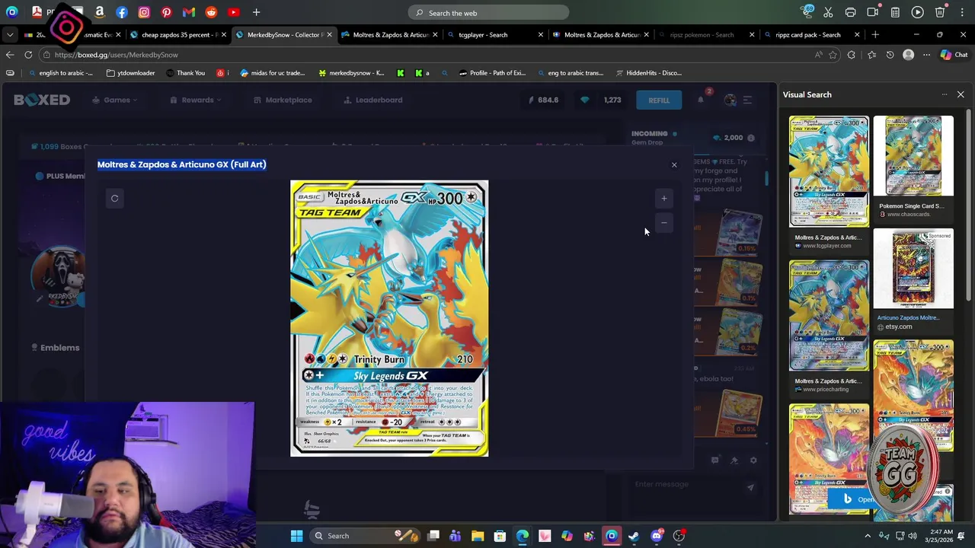Open the Boxed user avatar menu

[x=730, y=100]
